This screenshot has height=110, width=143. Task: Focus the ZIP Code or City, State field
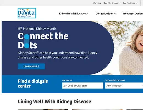coord(82,86)
